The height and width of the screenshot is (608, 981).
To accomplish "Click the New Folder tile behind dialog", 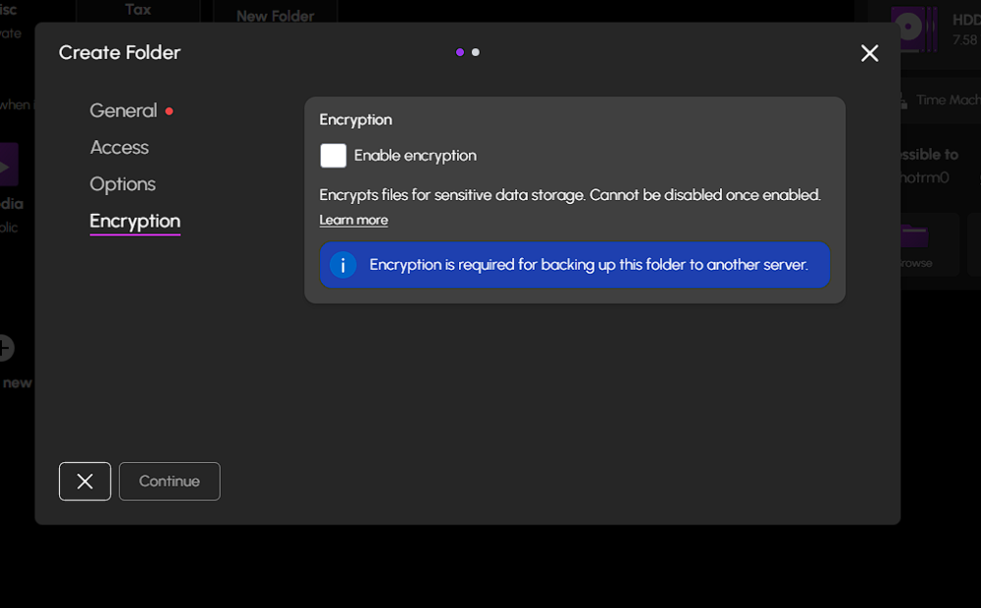I will point(275,16).
